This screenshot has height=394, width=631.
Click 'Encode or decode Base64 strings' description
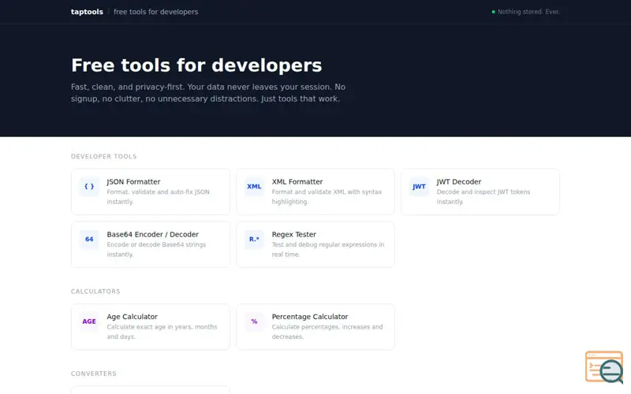(156, 250)
